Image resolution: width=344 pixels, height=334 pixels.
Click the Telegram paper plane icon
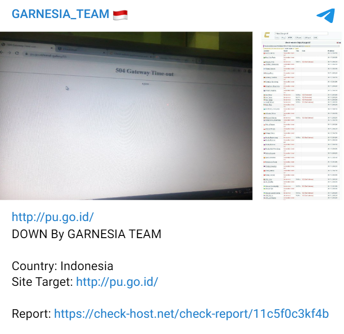(x=326, y=15)
